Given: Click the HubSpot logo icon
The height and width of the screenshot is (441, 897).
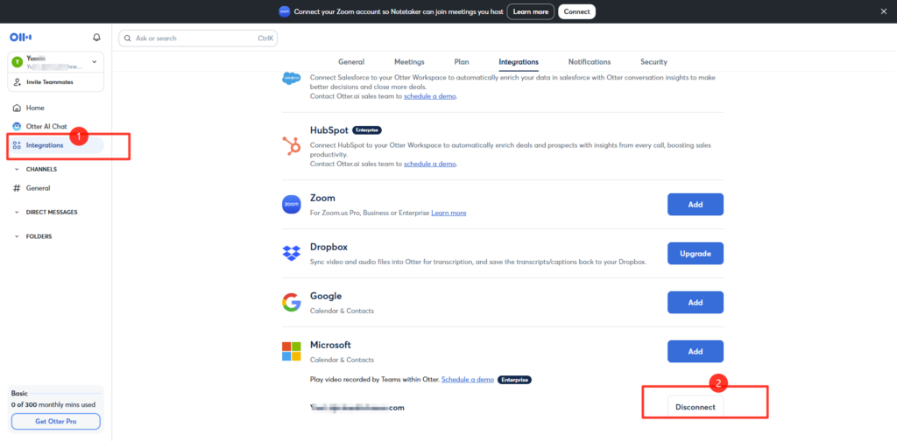Looking at the screenshot, I should click(x=292, y=144).
